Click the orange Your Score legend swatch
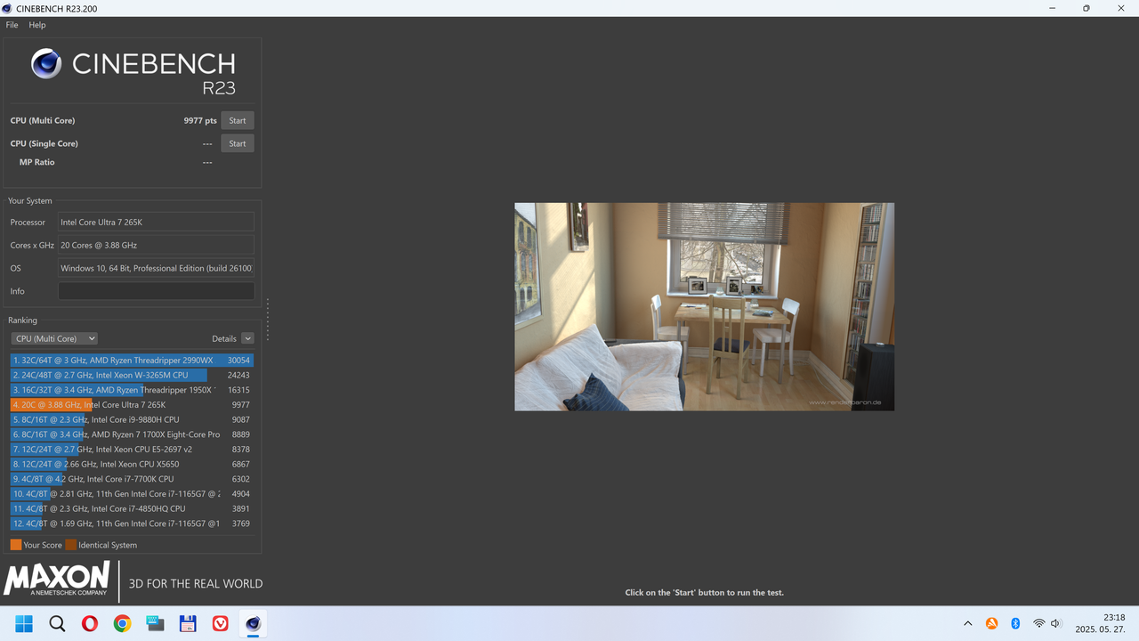The image size is (1139, 641). coord(16,545)
